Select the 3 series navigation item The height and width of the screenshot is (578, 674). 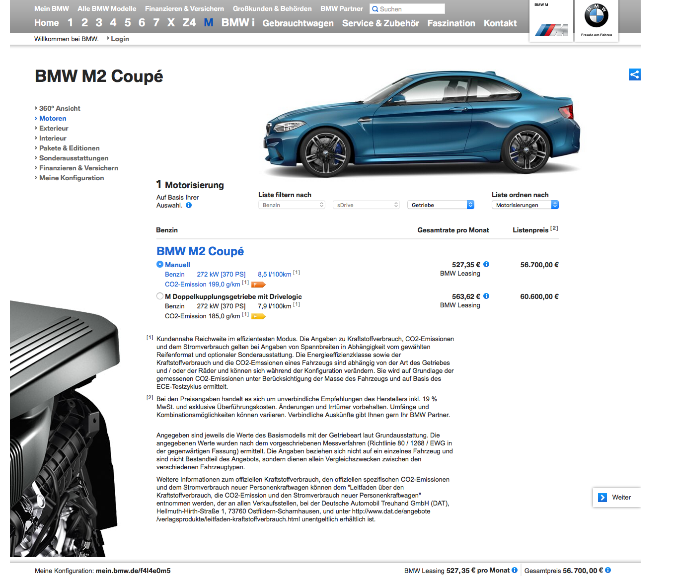(x=99, y=23)
